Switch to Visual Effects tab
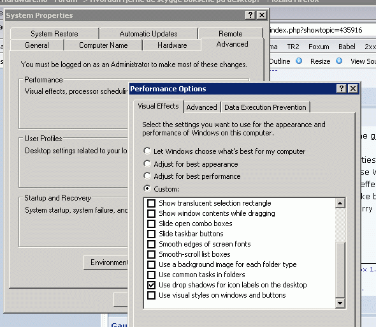The height and width of the screenshot is (327, 376). (158, 106)
